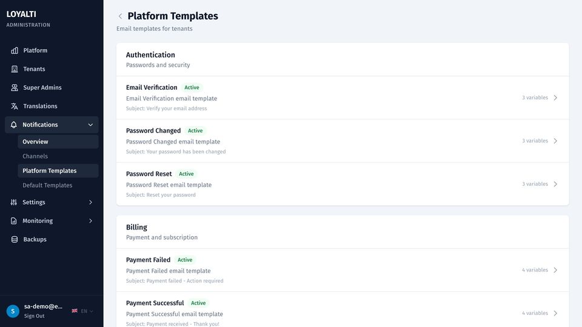Image resolution: width=582 pixels, height=327 pixels.
Task: Select the Channels submenu item
Action: pos(58,156)
